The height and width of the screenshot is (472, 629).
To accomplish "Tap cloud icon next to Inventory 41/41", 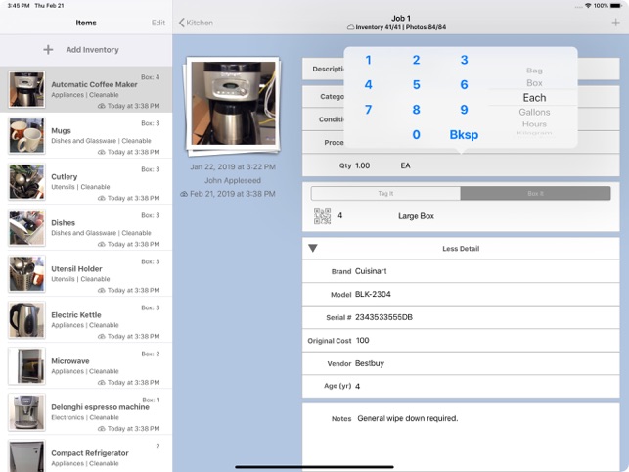I will [x=350, y=27].
